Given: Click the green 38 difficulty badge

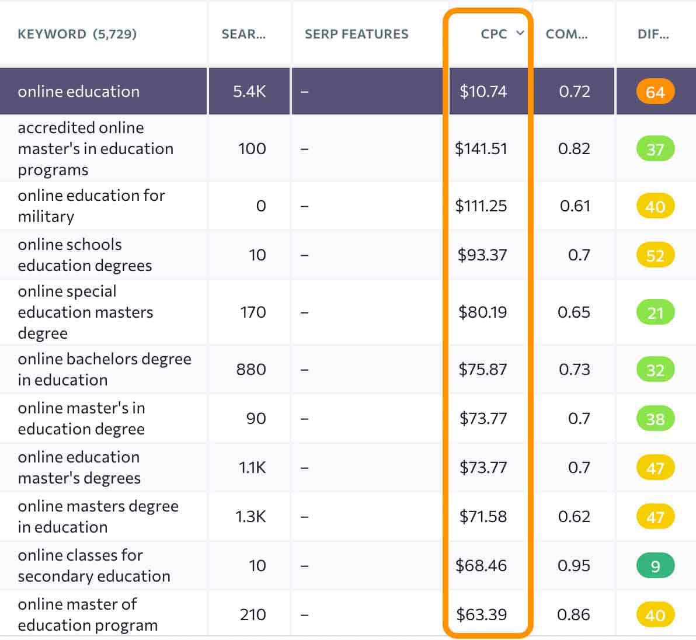Looking at the screenshot, I should click(656, 418).
